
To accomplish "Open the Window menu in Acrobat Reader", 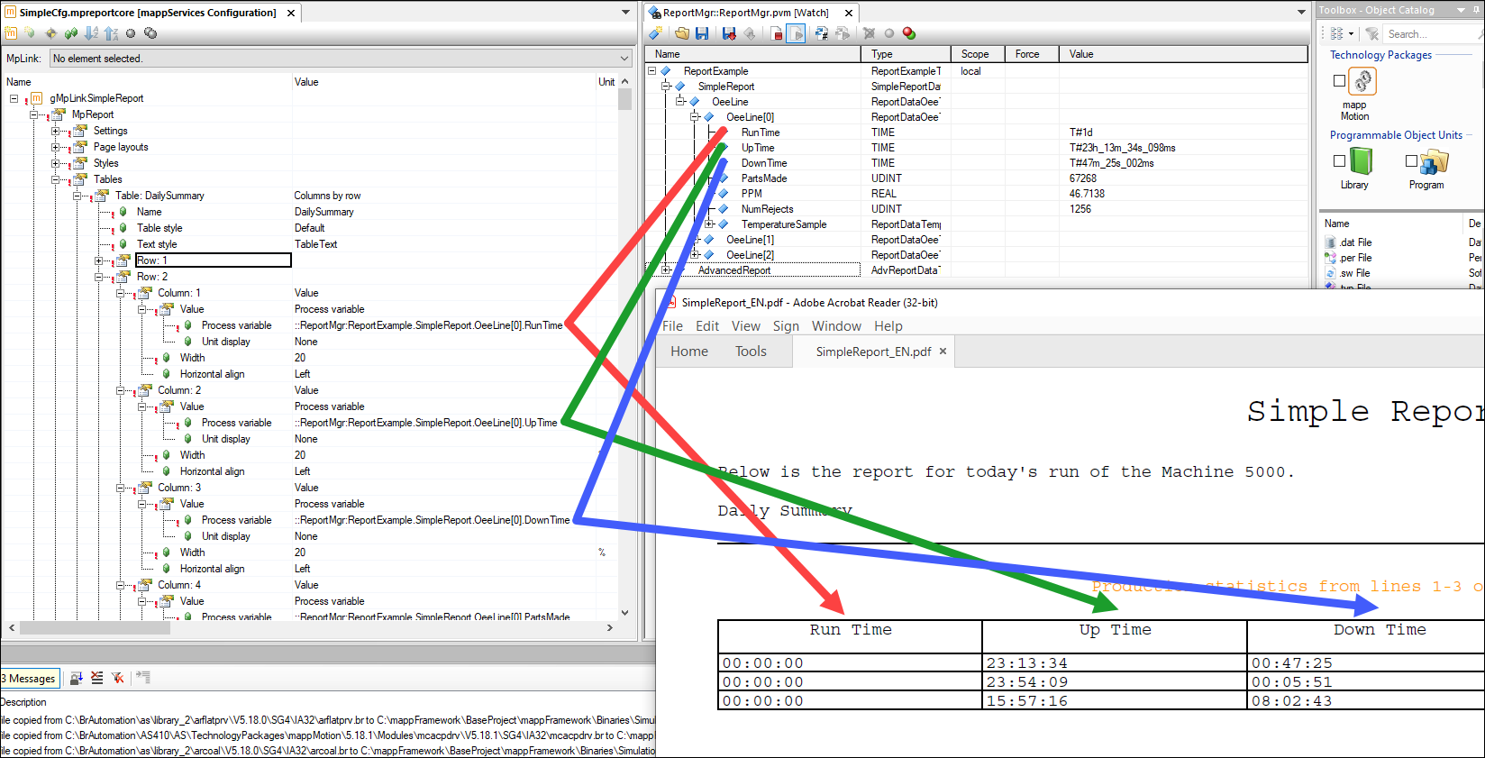I will pyautogui.click(x=835, y=326).
